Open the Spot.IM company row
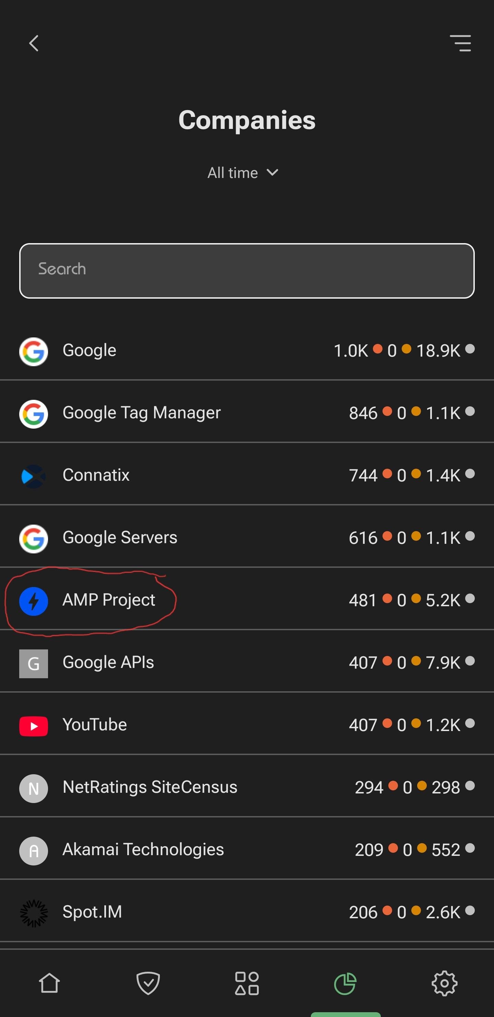This screenshot has width=494, height=1017. [247, 912]
